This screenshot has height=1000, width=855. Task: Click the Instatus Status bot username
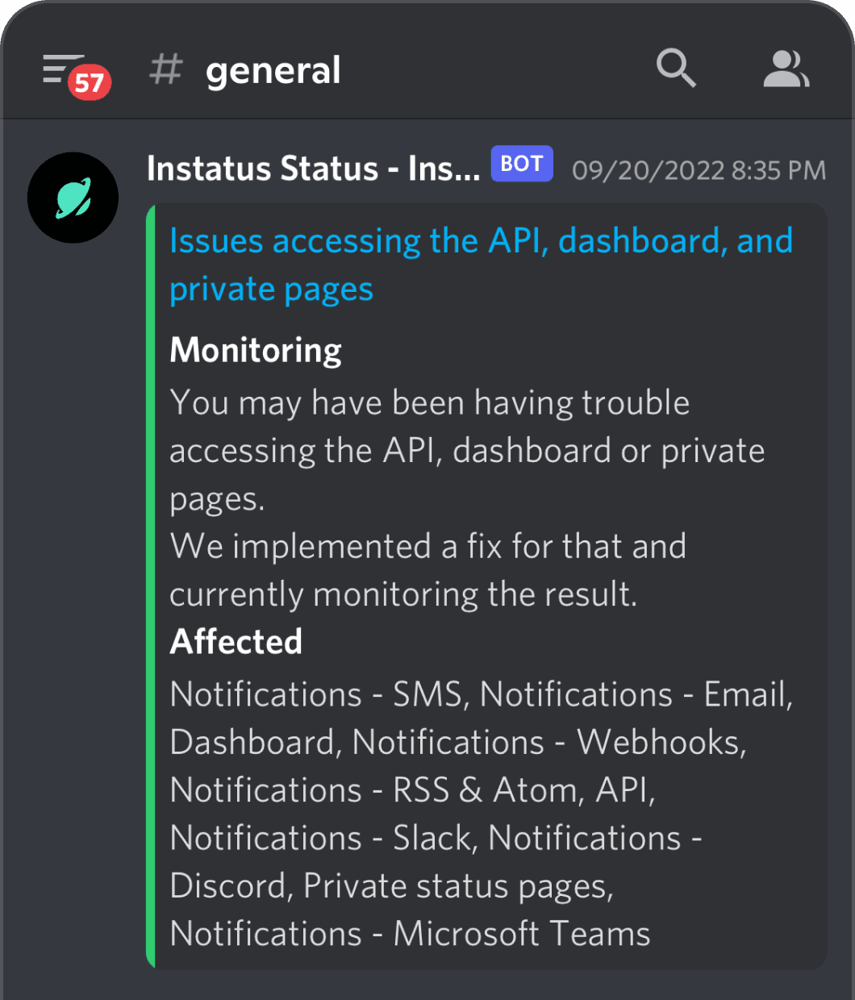click(x=313, y=169)
